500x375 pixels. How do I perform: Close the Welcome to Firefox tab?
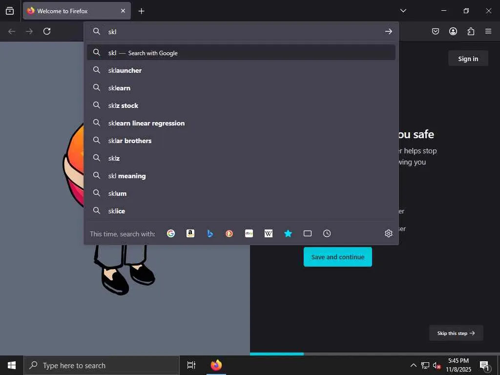123,11
